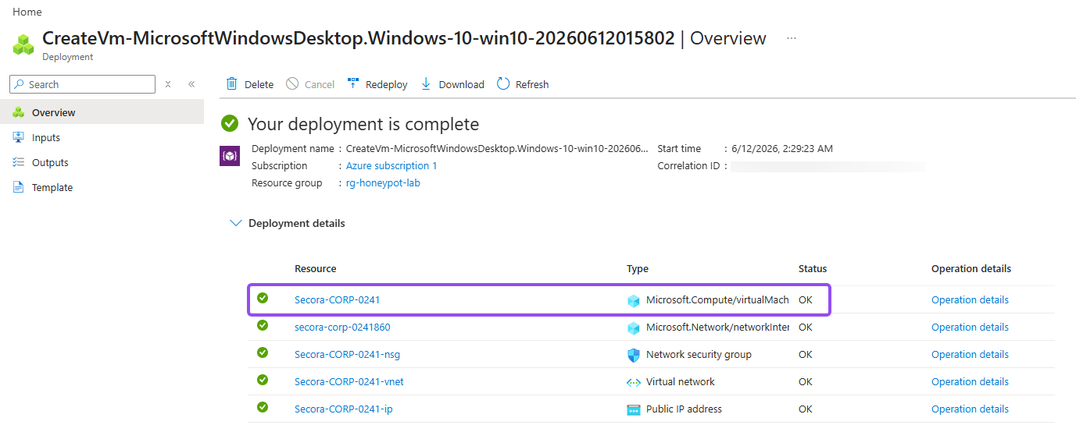Click the Refresh button label
Screen dimensions: 1076x432
[532, 84]
